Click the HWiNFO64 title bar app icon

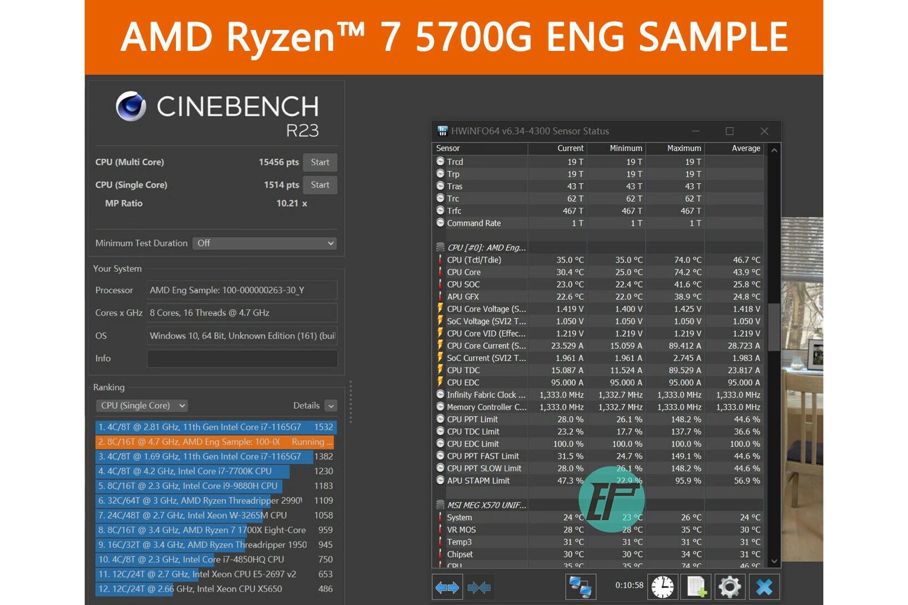point(443,131)
